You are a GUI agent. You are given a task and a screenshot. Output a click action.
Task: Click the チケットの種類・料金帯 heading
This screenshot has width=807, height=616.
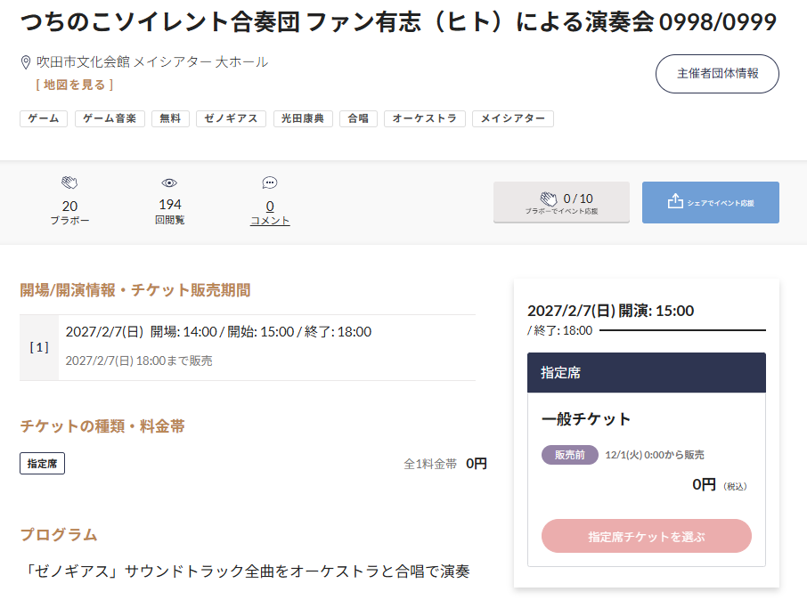click(x=102, y=426)
